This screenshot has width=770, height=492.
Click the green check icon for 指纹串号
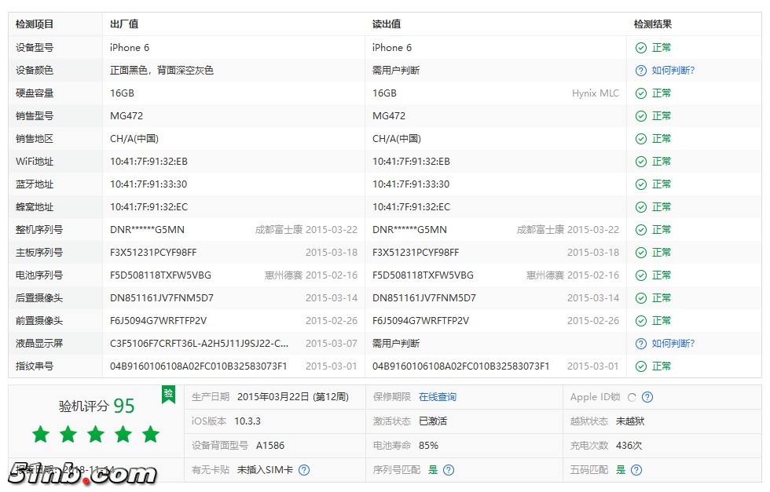point(641,366)
